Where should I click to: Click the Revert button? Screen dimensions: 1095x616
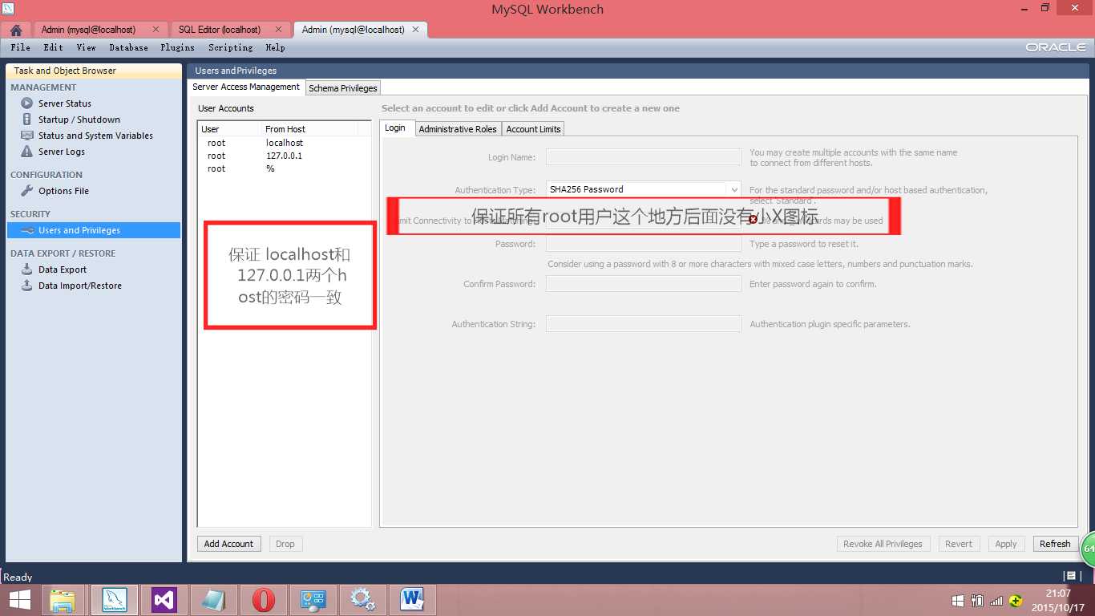(x=959, y=544)
